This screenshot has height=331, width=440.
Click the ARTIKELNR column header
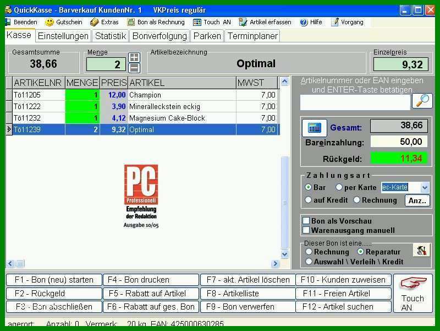click(x=38, y=83)
